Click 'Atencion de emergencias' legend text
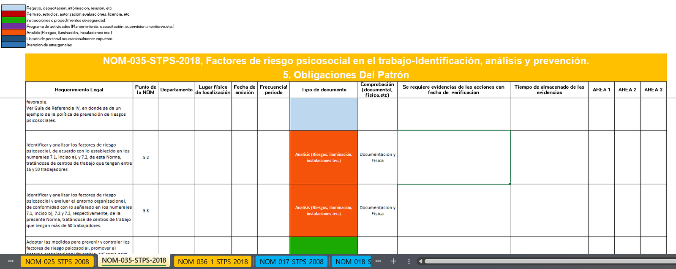The width and height of the screenshot is (676, 269). coord(49,45)
